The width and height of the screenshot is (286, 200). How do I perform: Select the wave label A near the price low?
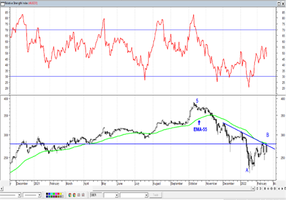click(247, 170)
